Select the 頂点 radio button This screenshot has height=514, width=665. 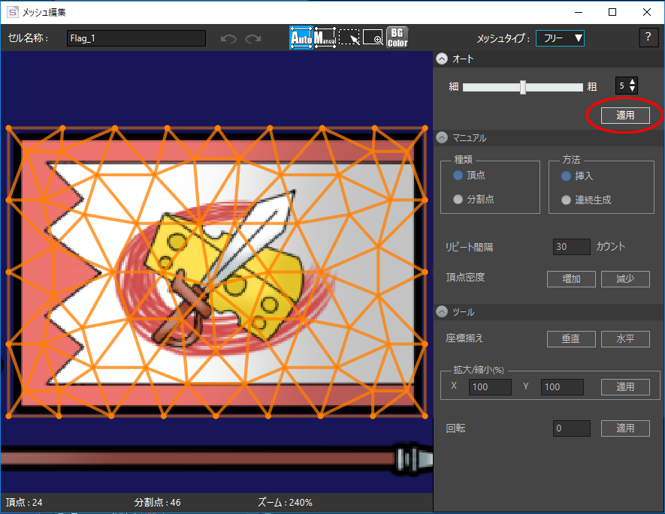[x=458, y=176]
